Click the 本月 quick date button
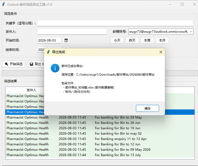The width and height of the screenshot is (198, 166). coord(162,40)
